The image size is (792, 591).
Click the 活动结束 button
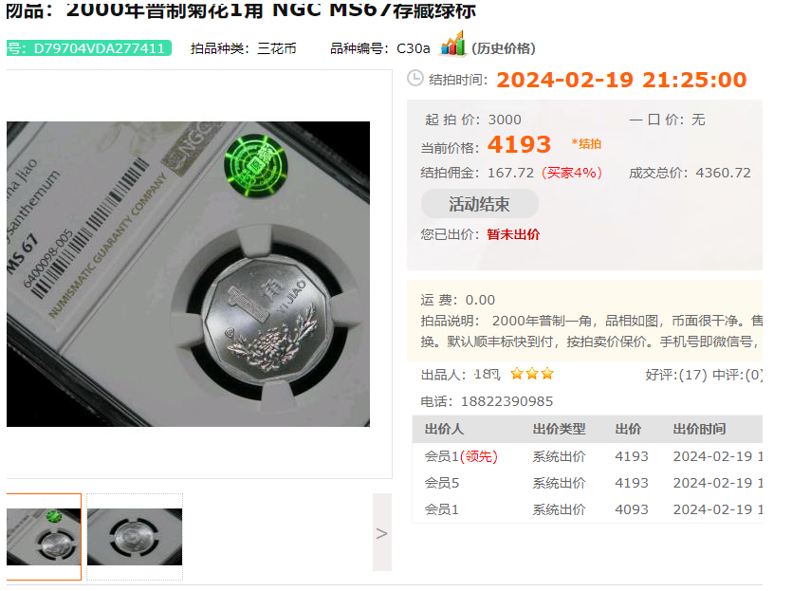point(479,204)
